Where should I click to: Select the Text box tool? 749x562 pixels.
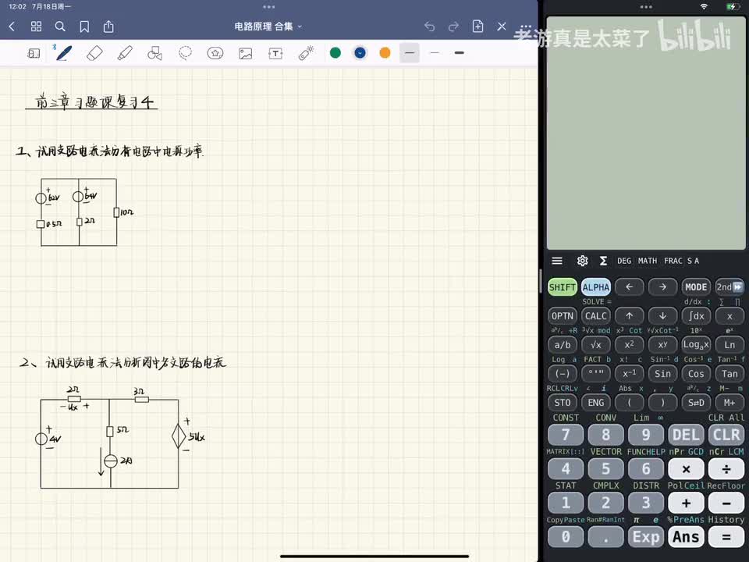pos(275,53)
